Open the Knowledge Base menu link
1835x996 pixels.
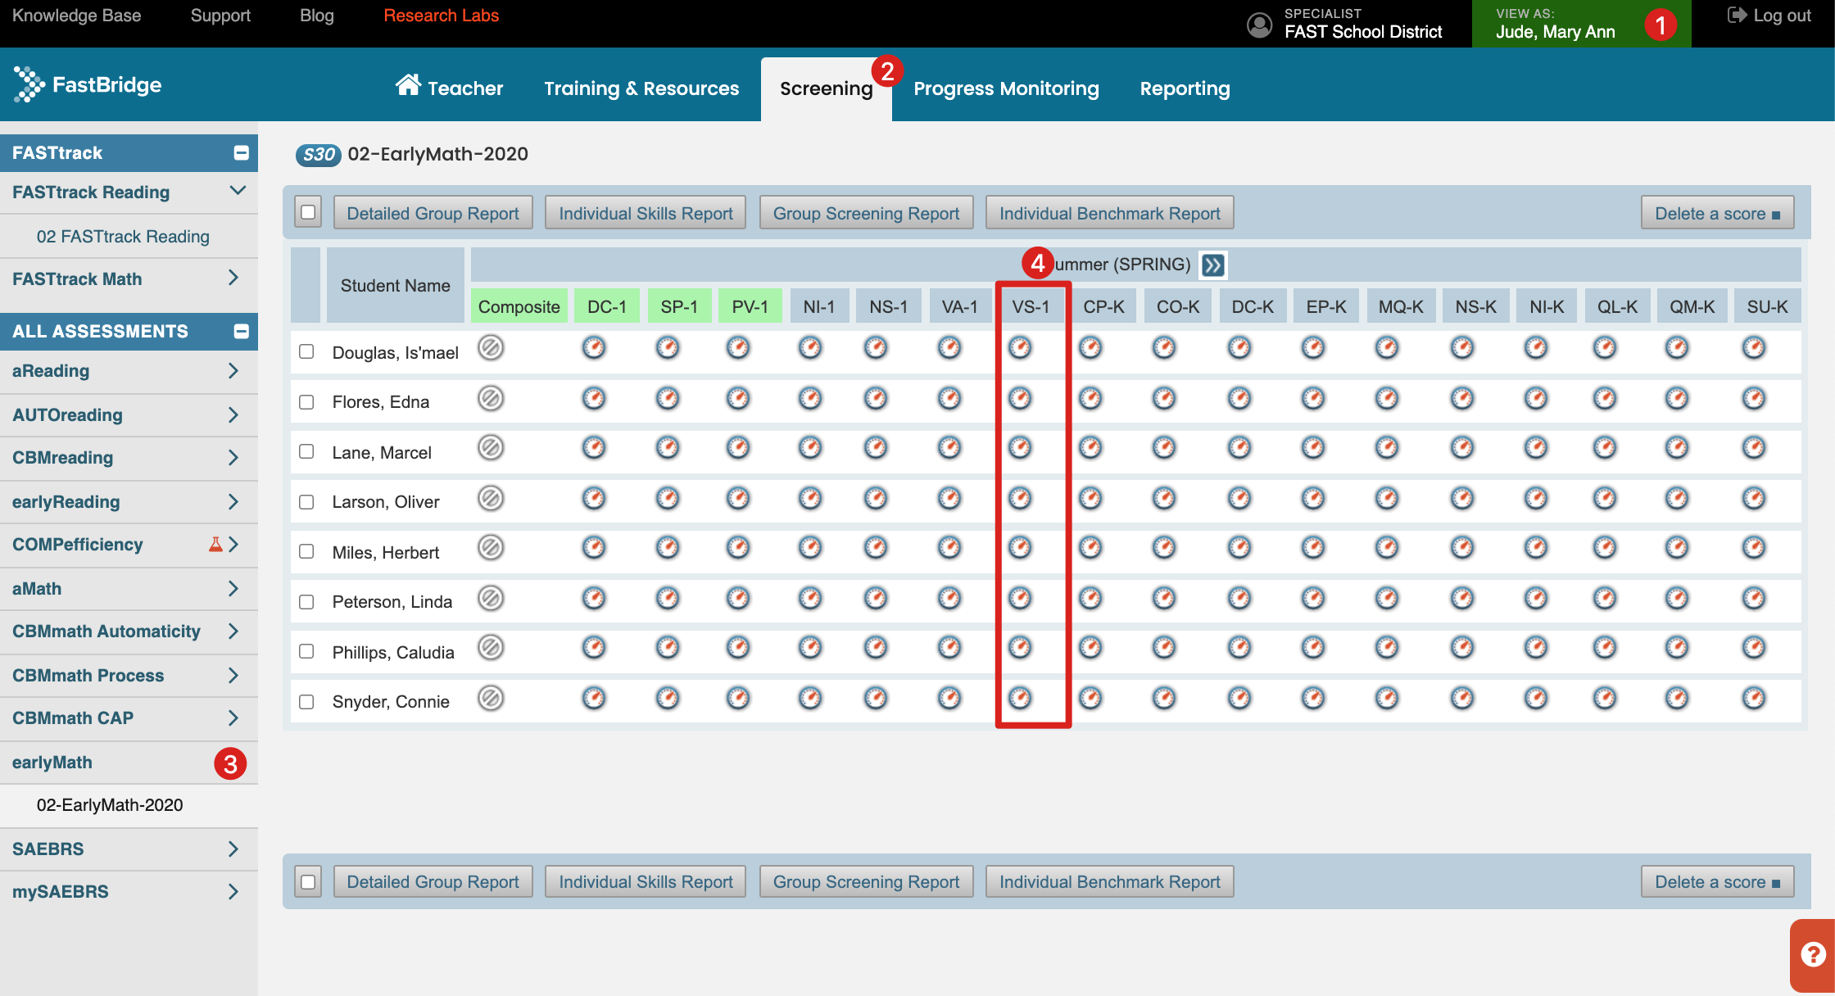(77, 16)
